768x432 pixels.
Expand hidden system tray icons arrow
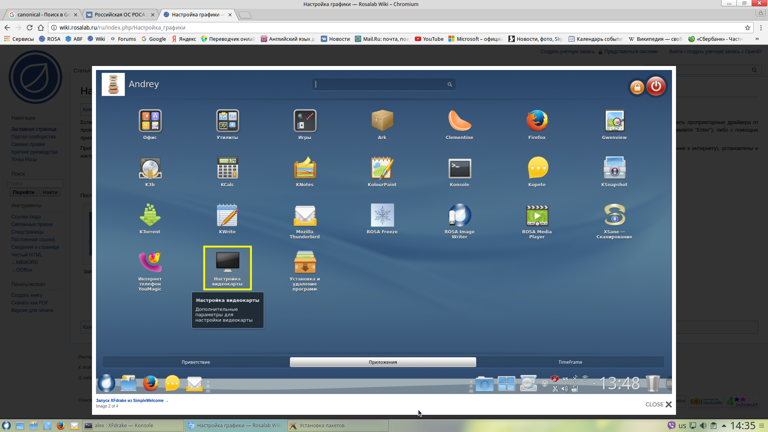coord(724,426)
